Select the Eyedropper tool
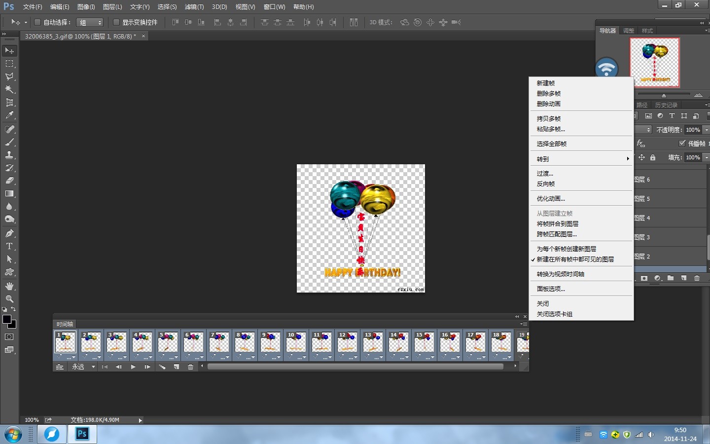 (9, 115)
